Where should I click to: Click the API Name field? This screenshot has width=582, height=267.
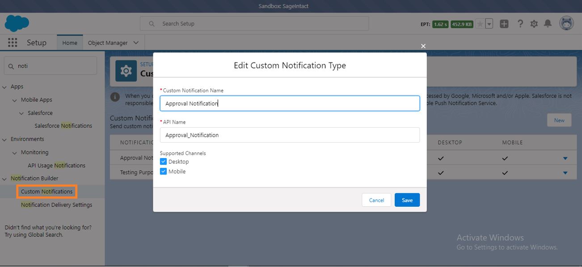(290, 135)
